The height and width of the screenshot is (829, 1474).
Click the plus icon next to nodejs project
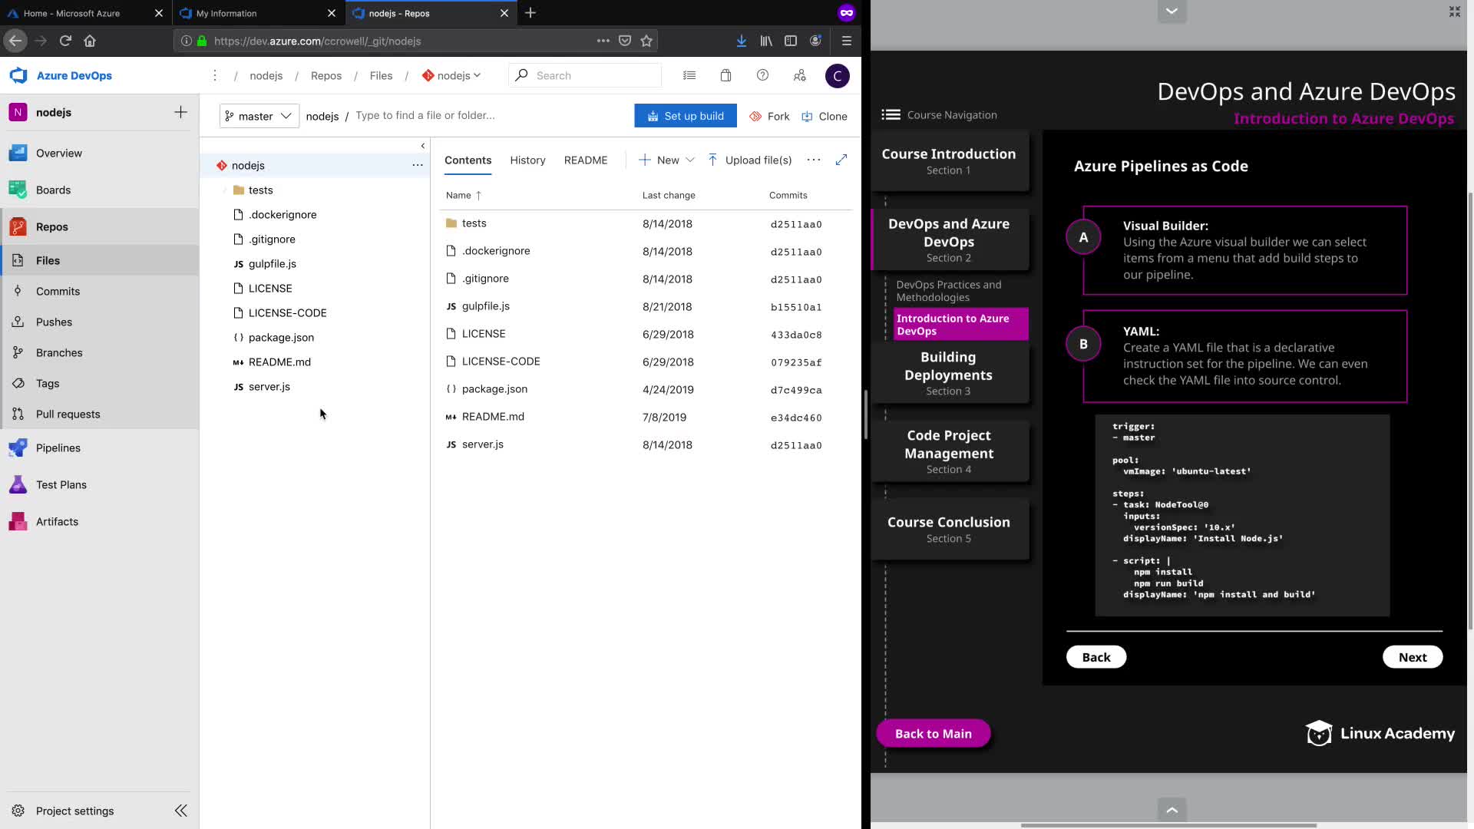click(x=180, y=112)
